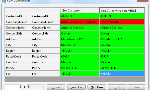Viewport: 150px width, 90px height.
Task: Select the highlighted blue <NULL> Fax cell
Action: pos(122,73)
